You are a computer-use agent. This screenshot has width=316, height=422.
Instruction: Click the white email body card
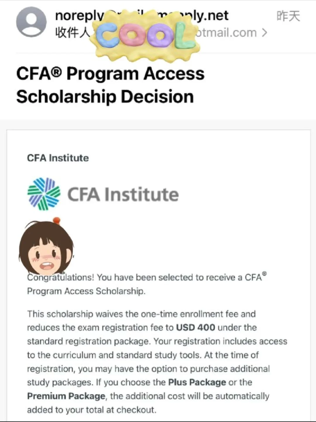158,275
